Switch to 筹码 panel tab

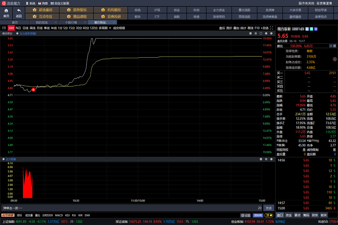click(x=306, y=215)
